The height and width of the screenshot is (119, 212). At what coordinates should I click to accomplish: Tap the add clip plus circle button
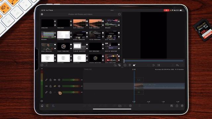[x=130, y=106]
